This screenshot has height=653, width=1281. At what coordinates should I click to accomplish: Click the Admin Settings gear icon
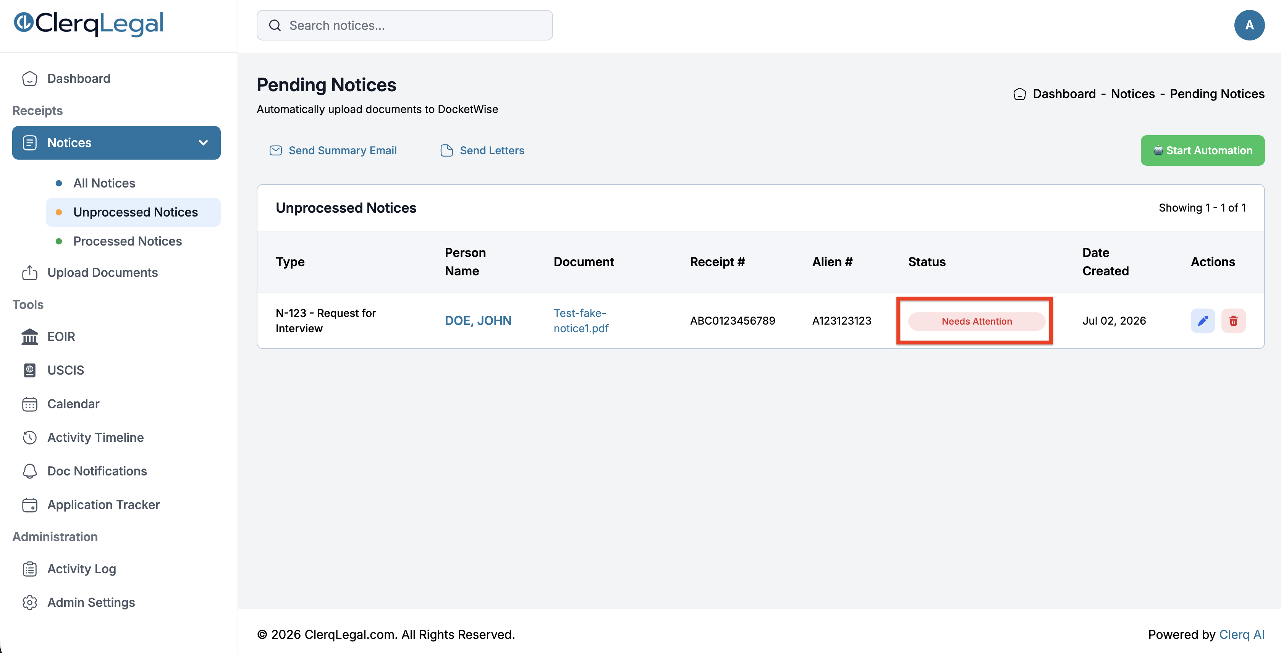[30, 602]
